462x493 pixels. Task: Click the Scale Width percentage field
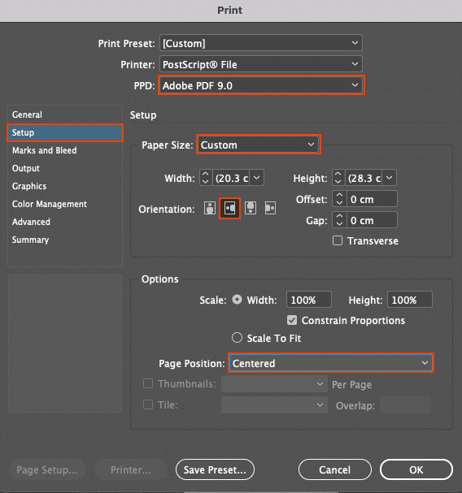click(x=308, y=300)
